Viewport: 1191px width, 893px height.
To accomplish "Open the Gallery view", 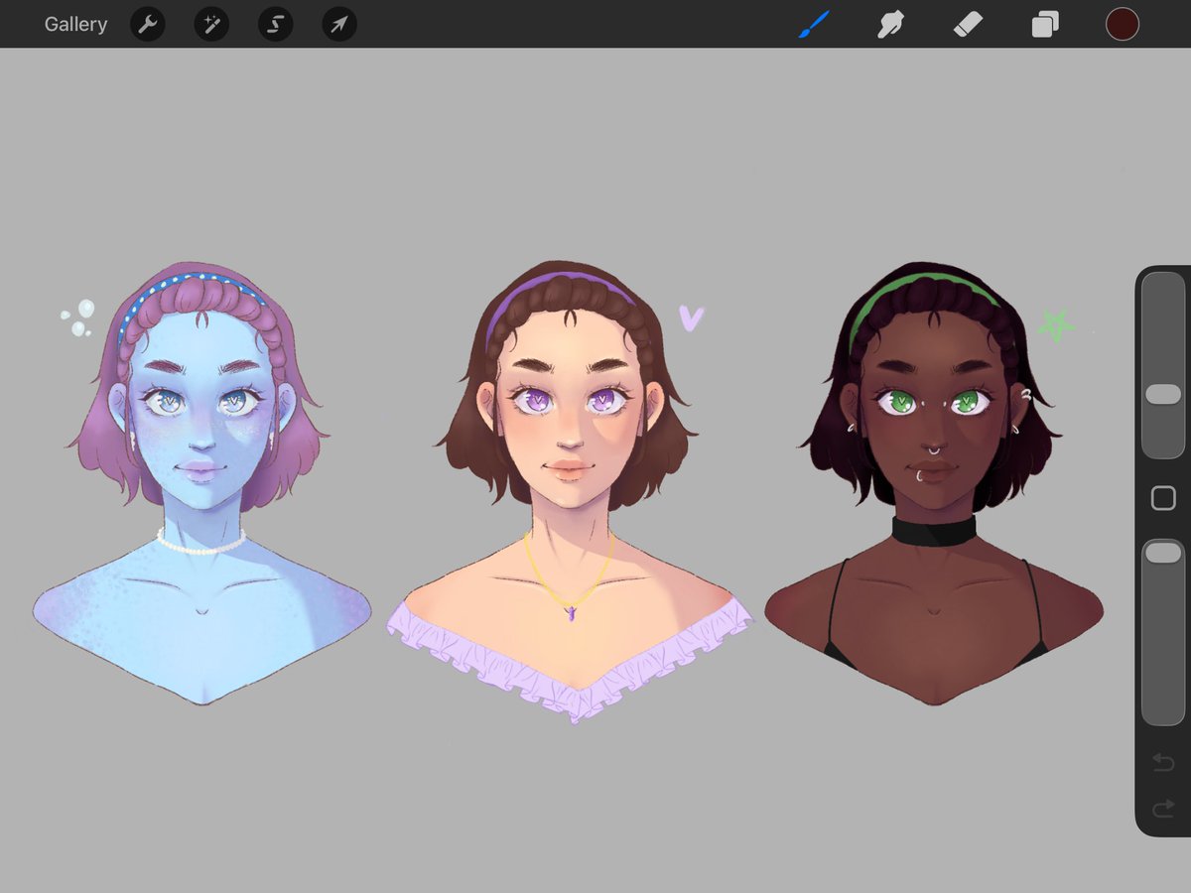I will click(x=75, y=24).
